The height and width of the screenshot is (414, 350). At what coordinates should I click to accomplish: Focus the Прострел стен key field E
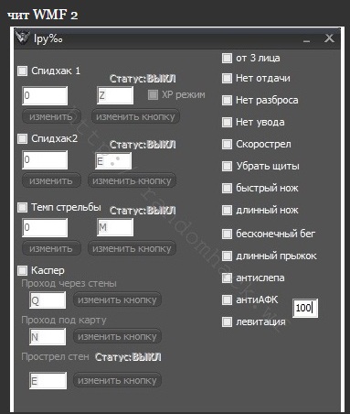[x=48, y=380]
